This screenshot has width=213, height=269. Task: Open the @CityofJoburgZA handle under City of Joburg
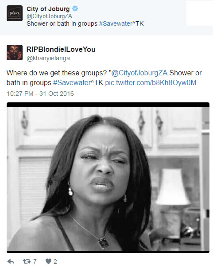point(49,16)
